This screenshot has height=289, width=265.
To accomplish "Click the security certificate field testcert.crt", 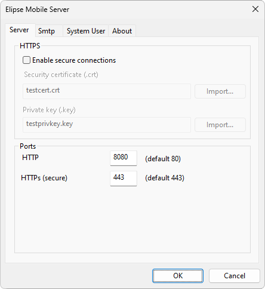I will coord(107,91).
